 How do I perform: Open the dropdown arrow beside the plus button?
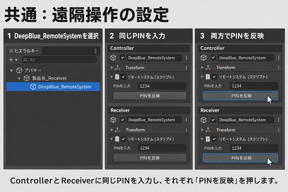[16, 60]
